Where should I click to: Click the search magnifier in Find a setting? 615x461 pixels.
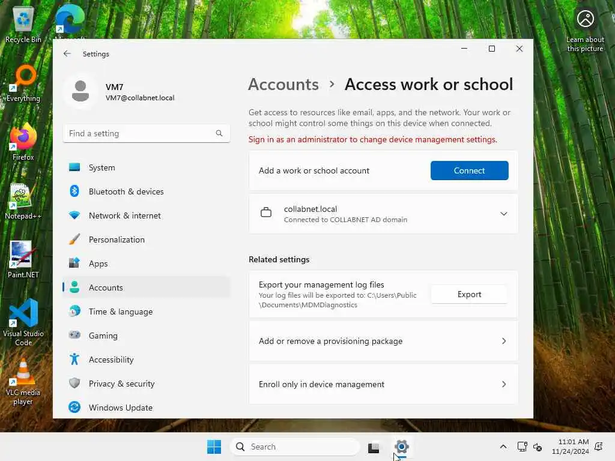click(219, 133)
